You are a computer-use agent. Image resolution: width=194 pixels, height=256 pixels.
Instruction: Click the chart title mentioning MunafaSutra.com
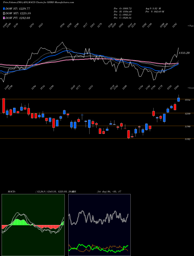click(38, 2)
